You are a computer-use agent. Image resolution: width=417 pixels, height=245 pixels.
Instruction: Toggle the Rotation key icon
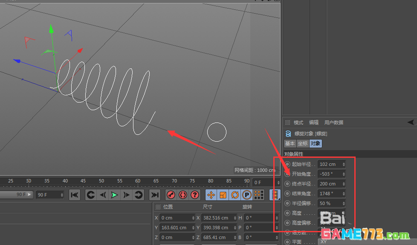click(x=235, y=195)
